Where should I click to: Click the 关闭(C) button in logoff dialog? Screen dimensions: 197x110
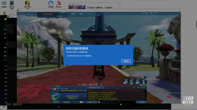[x=126, y=61]
